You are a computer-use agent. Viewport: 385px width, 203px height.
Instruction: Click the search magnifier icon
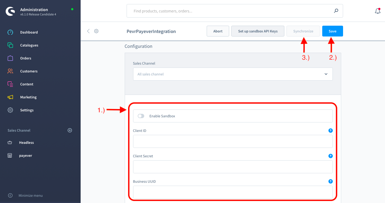[336, 11]
